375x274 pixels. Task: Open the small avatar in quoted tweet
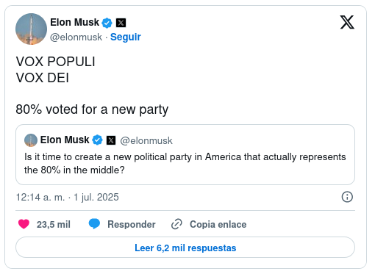pyautogui.click(x=31, y=140)
